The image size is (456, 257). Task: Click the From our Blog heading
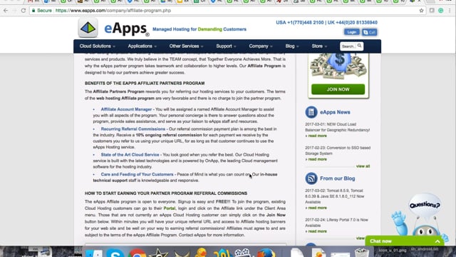(x=337, y=178)
